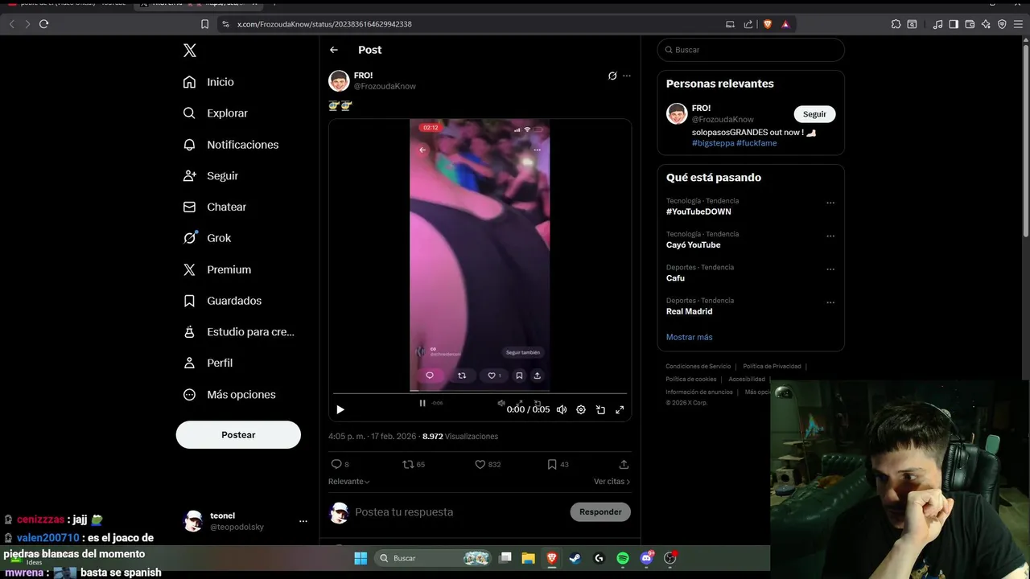Viewport: 1030px width, 579px height.
Task: Open the Windows Start menu
Action: click(360, 558)
